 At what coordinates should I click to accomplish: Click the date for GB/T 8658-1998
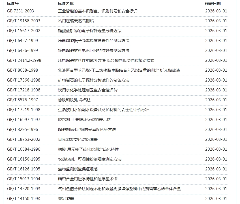point(216,70)
